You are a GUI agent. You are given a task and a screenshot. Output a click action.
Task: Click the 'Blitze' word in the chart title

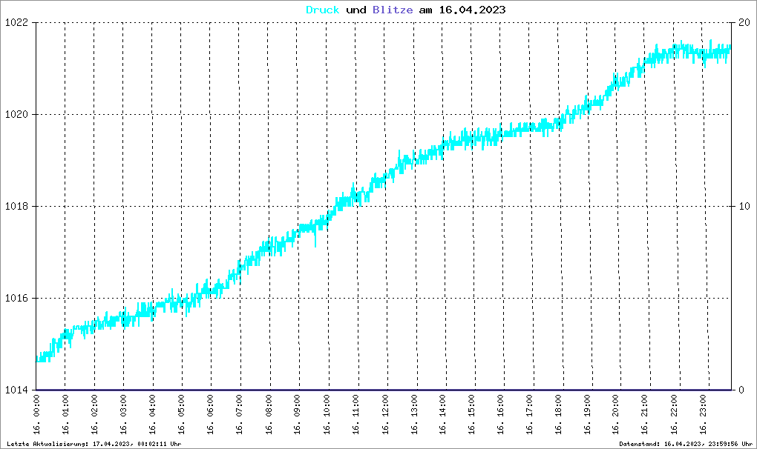pyautogui.click(x=393, y=10)
